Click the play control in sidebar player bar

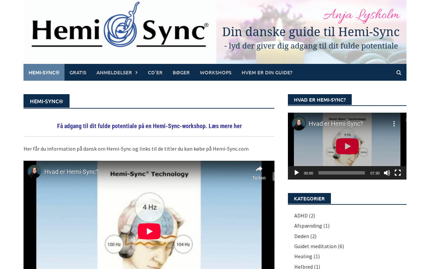(297, 173)
